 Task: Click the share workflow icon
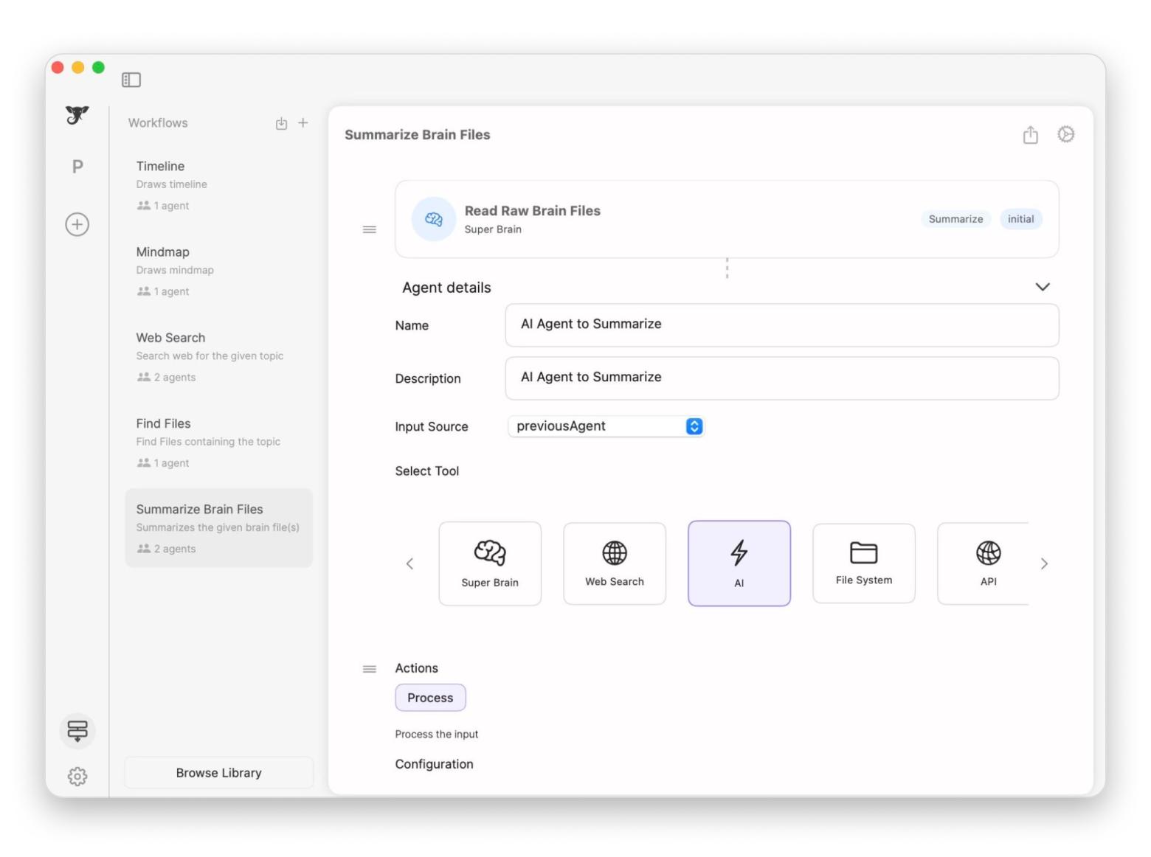(x=1030, y=135)
